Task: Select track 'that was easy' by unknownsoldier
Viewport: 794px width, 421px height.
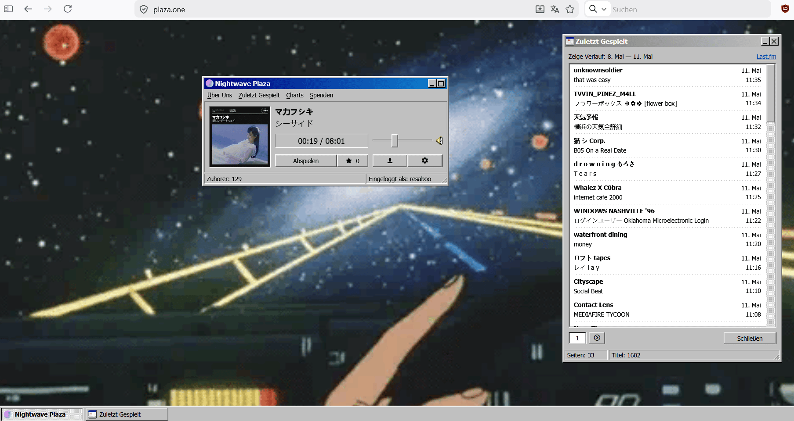Action: tap(667, 75)
